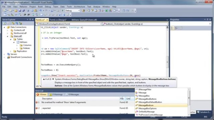The width and height of the screenshot is (214, 120).
Task: Show next overload in parameter tooltip
Action: click(x=53, y=79)
